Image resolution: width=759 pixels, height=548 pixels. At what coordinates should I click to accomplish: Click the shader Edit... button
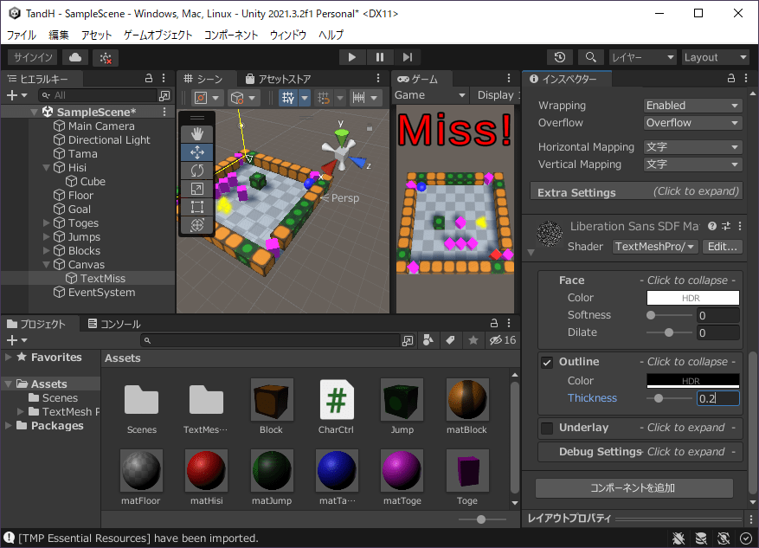[722, 247]
